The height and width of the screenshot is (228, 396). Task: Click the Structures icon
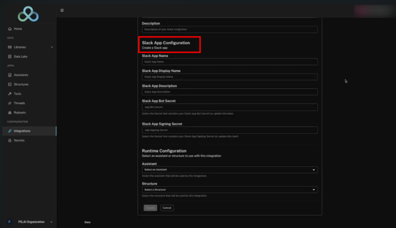click(10, 84)
